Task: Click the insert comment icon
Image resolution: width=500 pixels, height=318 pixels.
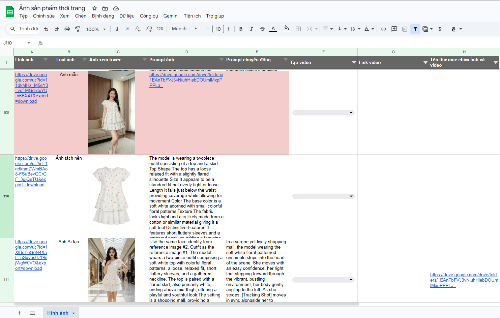Action: 394,29
